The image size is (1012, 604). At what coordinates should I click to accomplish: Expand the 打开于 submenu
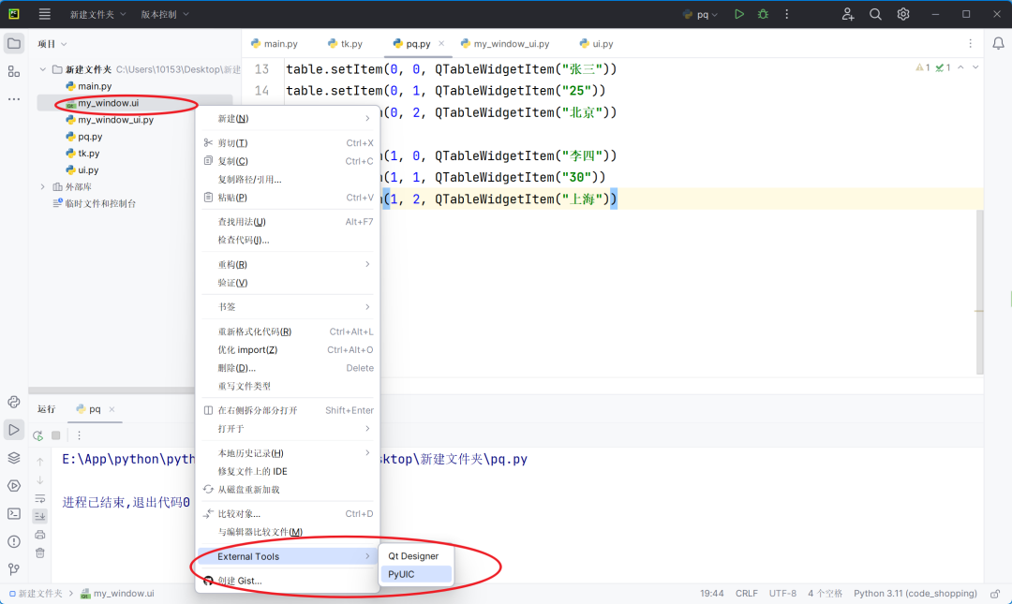[x=288, y=429]
